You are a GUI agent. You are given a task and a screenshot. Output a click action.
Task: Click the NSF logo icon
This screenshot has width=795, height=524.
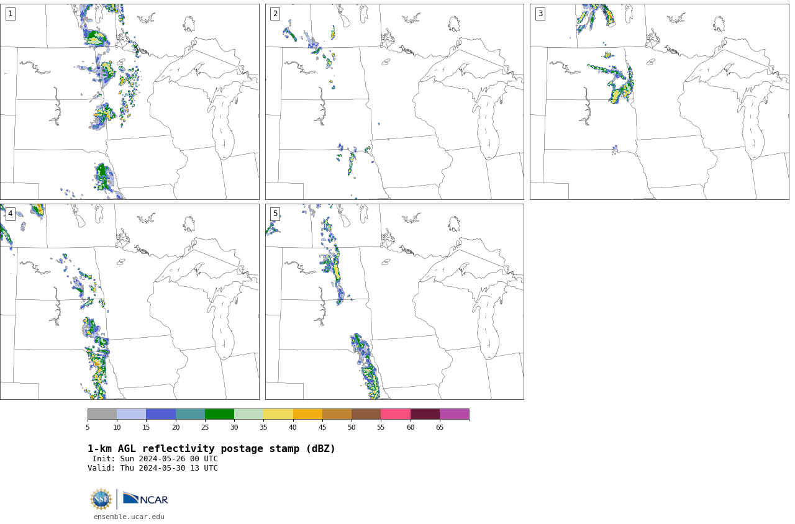tap(101, 499)
